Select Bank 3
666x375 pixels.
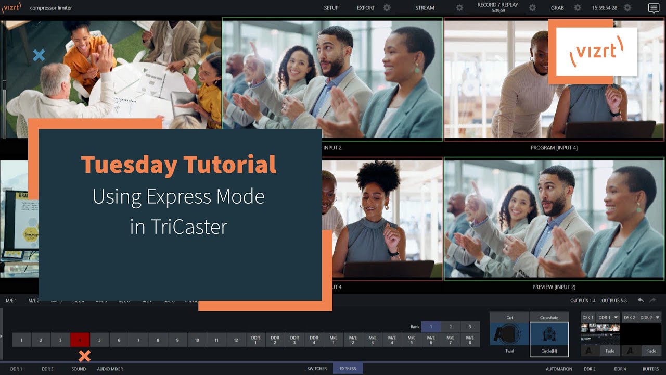click(470, 327)
